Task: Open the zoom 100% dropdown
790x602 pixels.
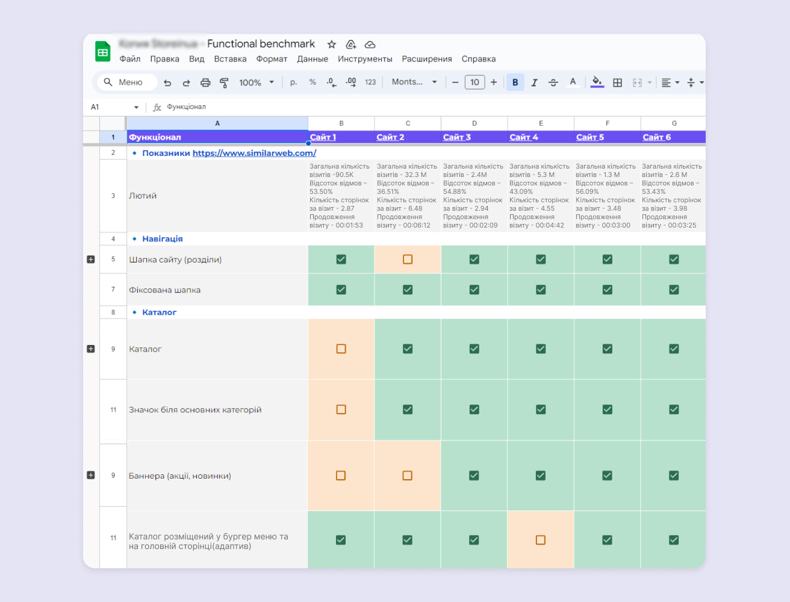Action: (257, 82)
